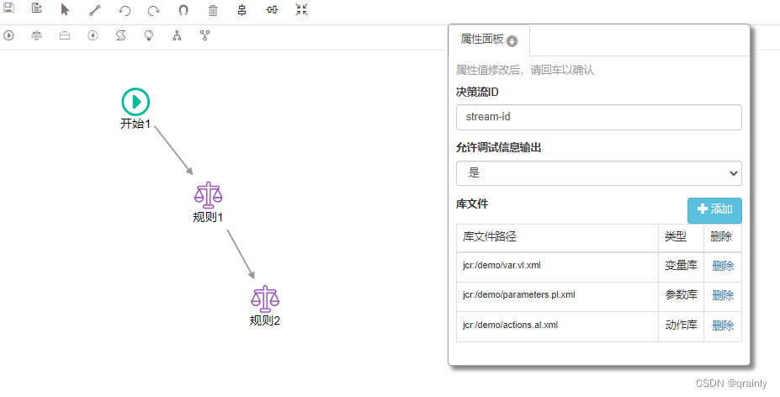Click the 类型 column header
The image size is (780, 397).
tap(681, 238)
